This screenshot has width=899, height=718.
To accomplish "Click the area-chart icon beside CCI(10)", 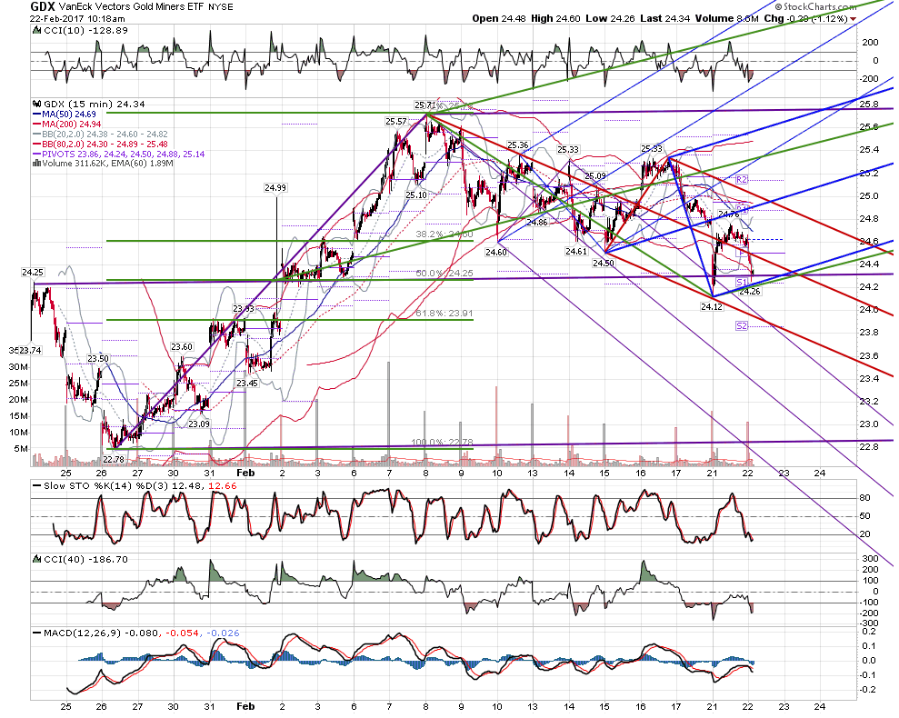I will [x=36, y=30].
